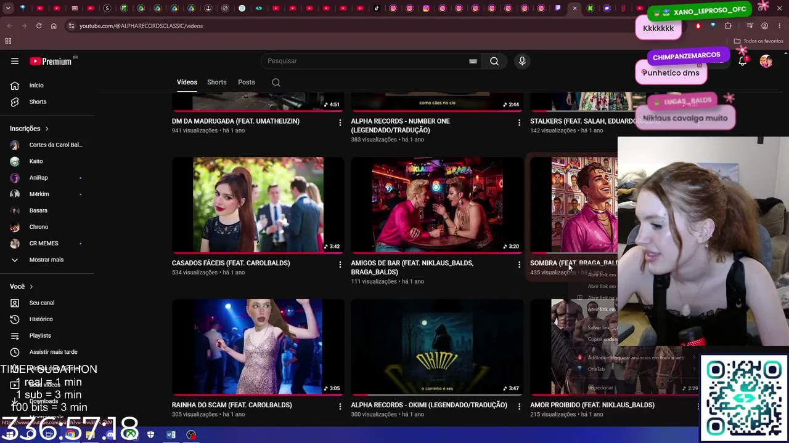This screenshot has width=789, height=443.
Task: Open options for DM DA MADRUGADA video
Action: 340,123
